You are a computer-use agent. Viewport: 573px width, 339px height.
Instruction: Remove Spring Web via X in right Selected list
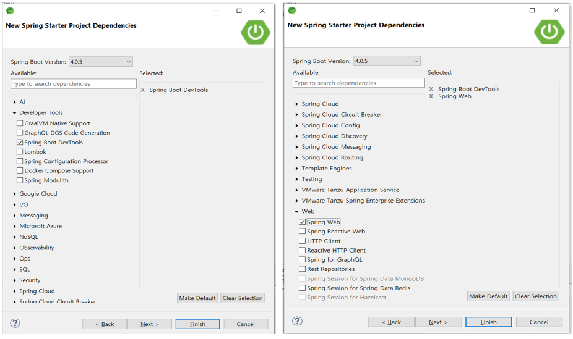coord(431,96)
